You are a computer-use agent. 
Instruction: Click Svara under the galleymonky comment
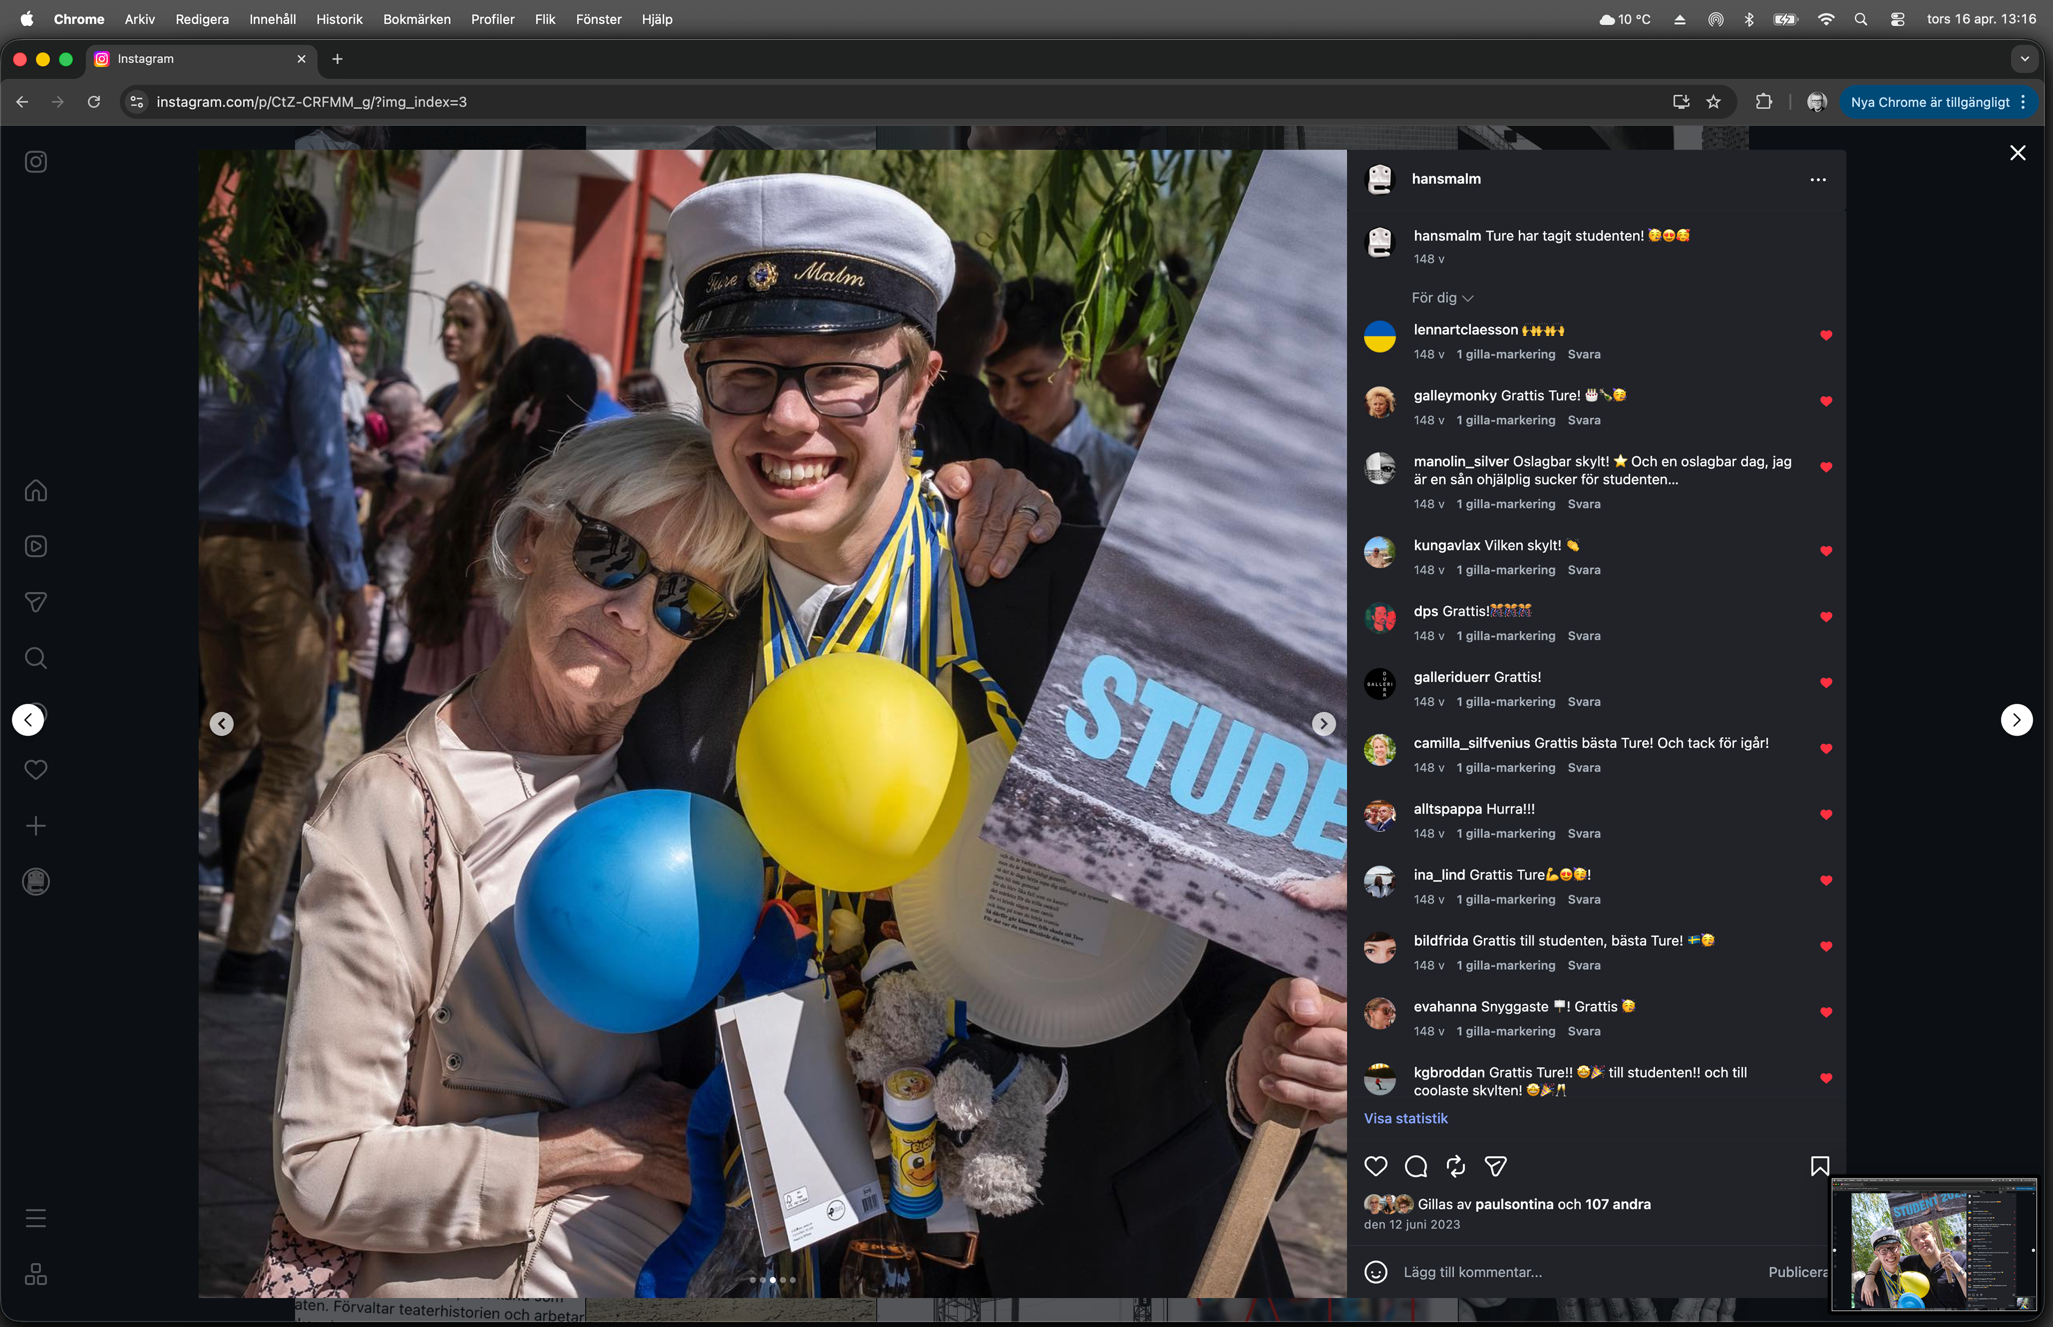pos(1584,420)
